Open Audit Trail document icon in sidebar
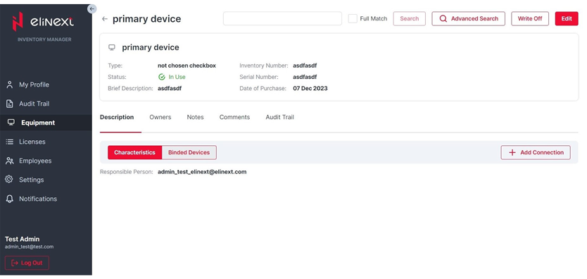 10,104
